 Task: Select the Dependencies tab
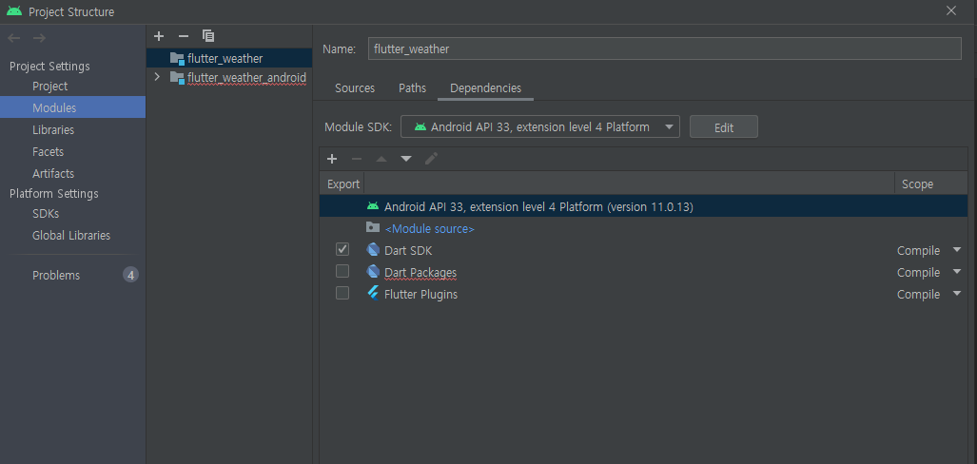pyautogui.click(x=486, y=88)
